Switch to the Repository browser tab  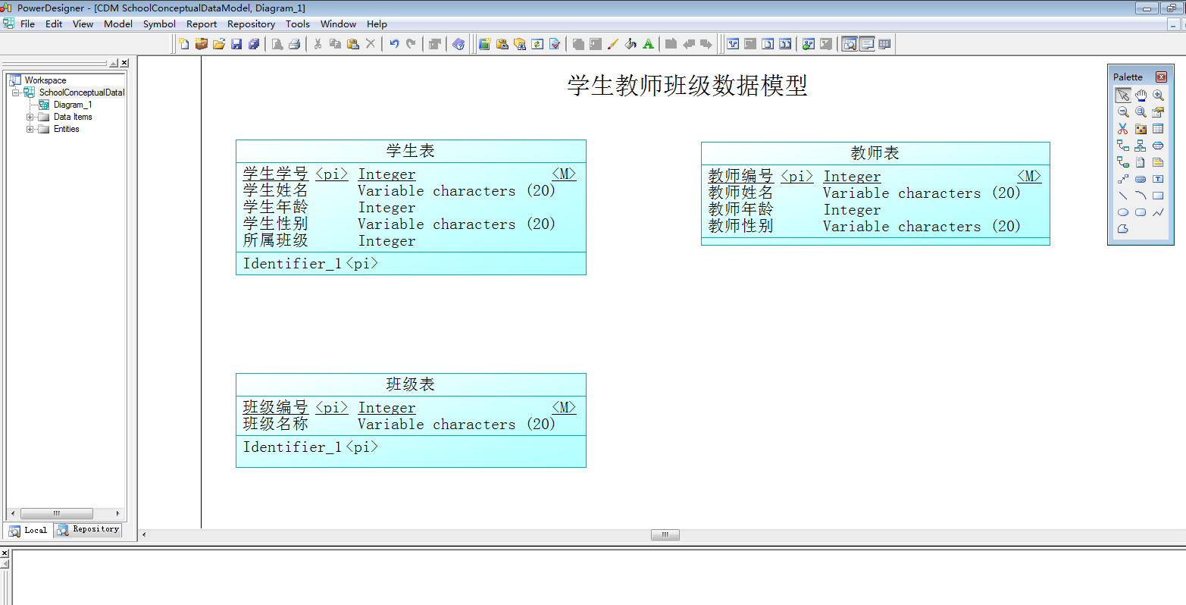[x=88, y=530]
